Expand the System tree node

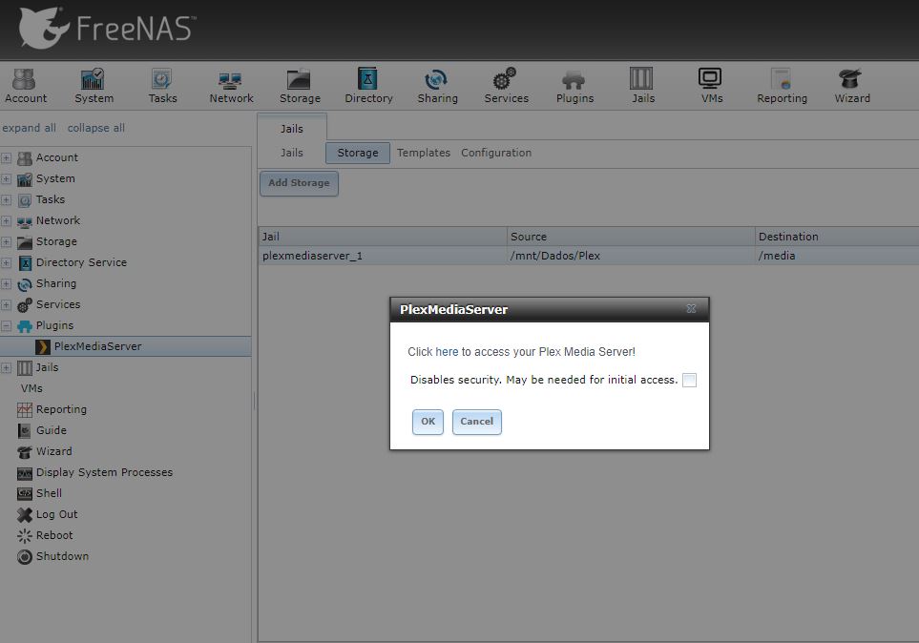coord(6,179)
